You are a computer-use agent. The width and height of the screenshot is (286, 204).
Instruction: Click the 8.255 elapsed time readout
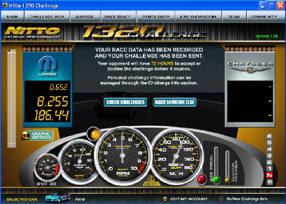coord(53,101)
